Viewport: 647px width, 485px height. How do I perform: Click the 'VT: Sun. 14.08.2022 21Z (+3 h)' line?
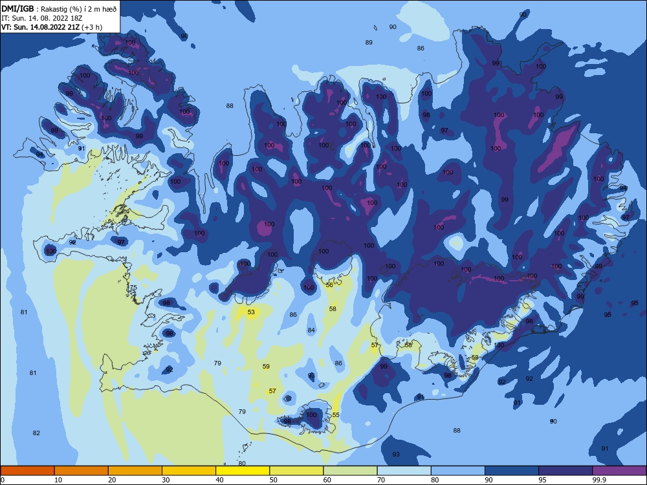[52, 27]
